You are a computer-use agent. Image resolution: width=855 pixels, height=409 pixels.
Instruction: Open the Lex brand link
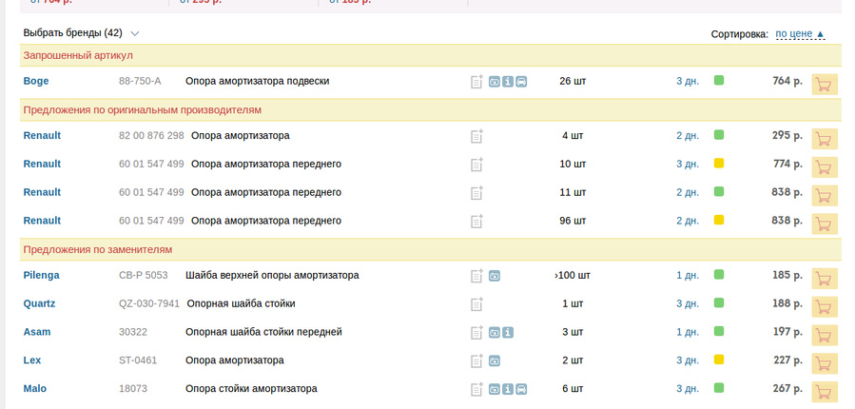32,360
